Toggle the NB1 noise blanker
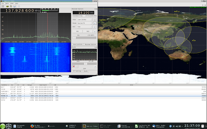This screenshot has height=129, width=207. [78, 31]
